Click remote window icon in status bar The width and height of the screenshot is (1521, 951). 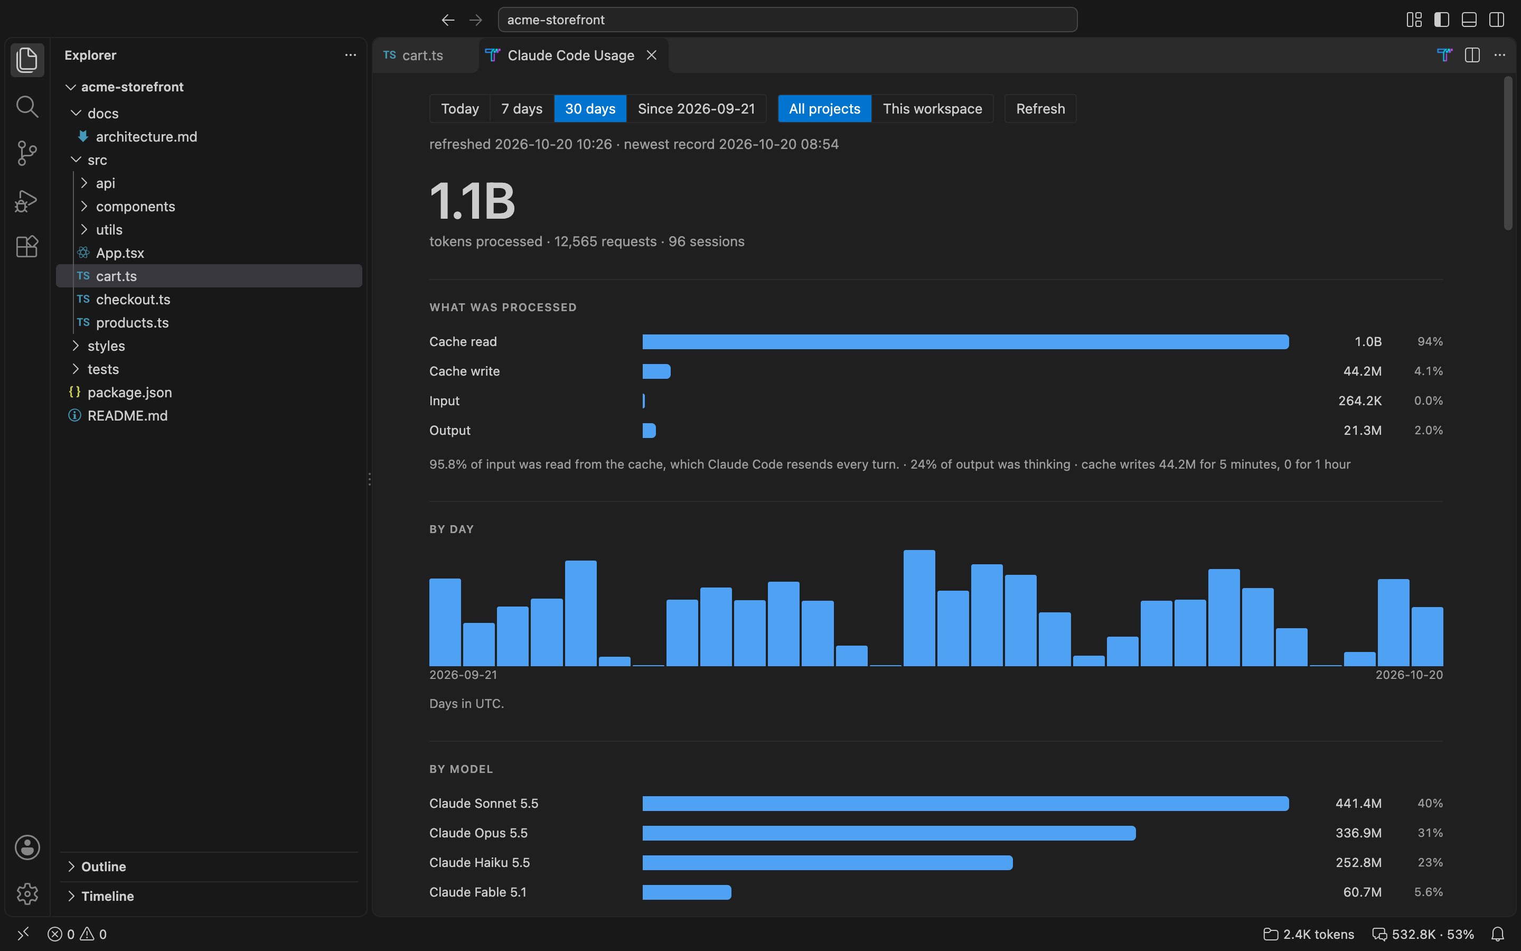[23, 934]
